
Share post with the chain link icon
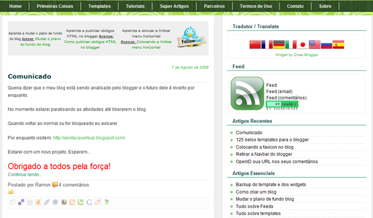click(x=47, y=202)
